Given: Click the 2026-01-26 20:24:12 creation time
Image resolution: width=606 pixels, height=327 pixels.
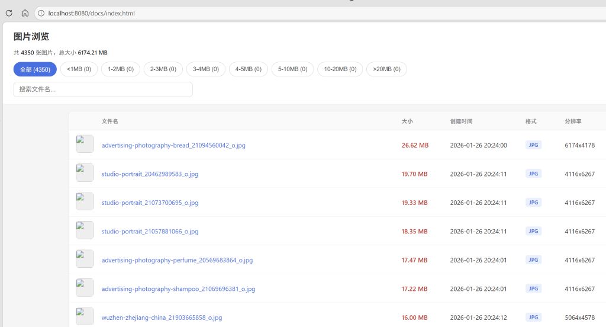Looking at the screenshot, I should 478,318.
